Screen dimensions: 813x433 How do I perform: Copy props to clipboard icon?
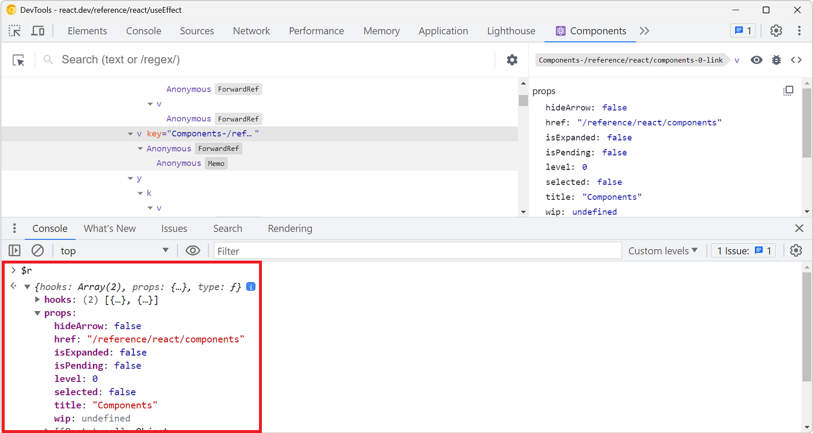(788, 91)
